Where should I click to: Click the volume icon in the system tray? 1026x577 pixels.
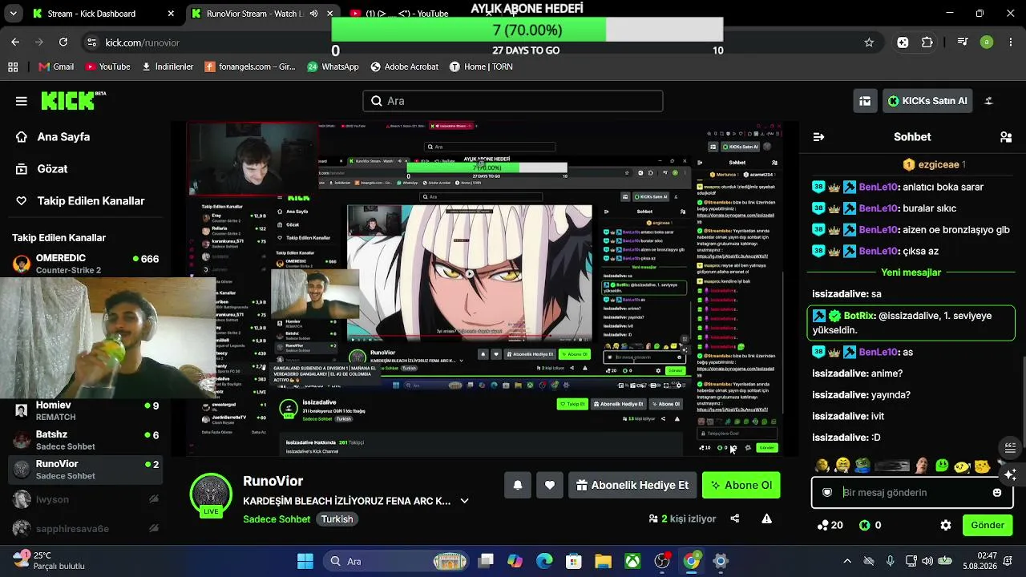coord(927,561)
